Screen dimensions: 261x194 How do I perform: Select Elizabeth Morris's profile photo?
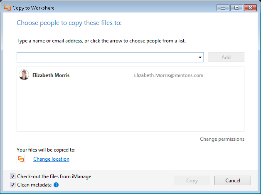pos(24,75)
